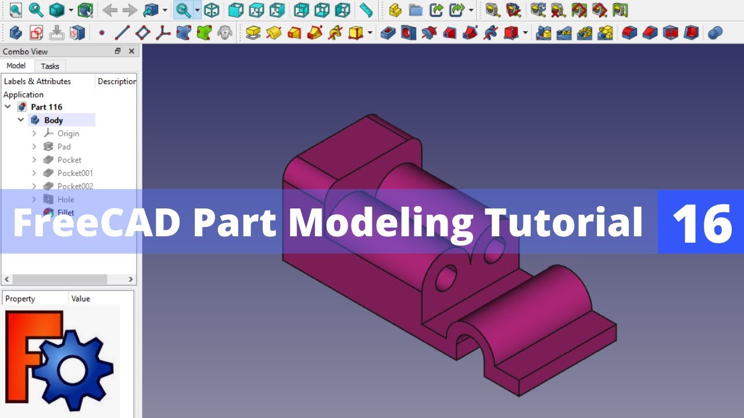744x418 pixels.
Task: Click the Make sub-link icon
Action: tap(457, 10)
